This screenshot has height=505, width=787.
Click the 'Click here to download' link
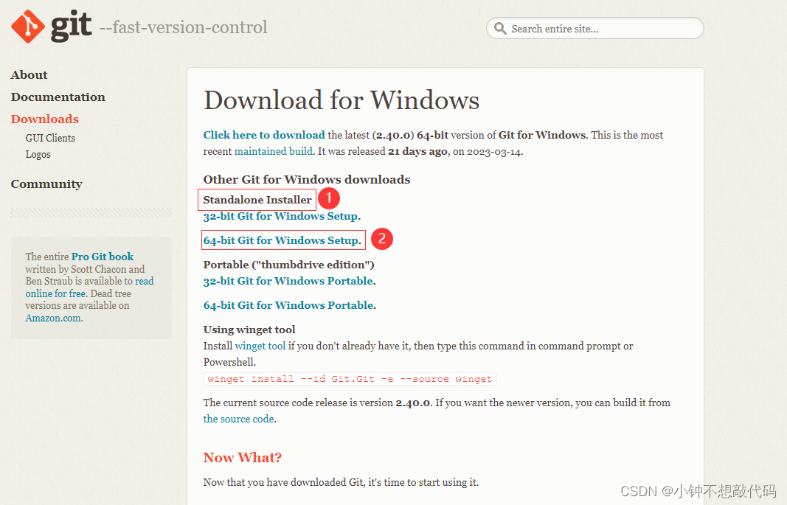click(264, 135)
